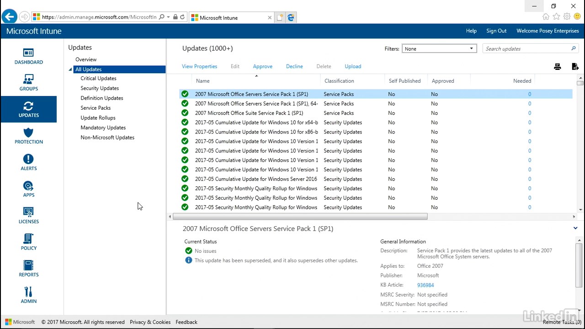Open Service Packs category in tree
The height and width of the screenshot is (329, 585).
pyautogui.click(x=96, y=108)
